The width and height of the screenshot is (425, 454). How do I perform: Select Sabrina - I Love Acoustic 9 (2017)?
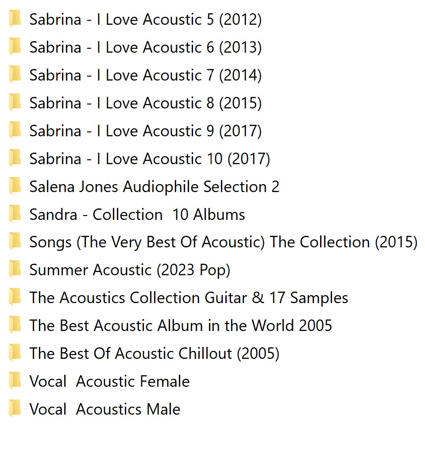(x=146, y=131)
